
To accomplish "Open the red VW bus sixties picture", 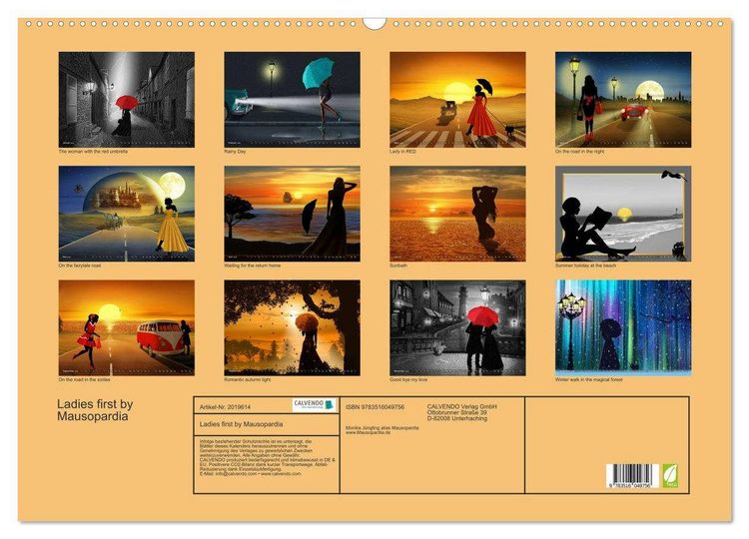I will coord(127,327).
